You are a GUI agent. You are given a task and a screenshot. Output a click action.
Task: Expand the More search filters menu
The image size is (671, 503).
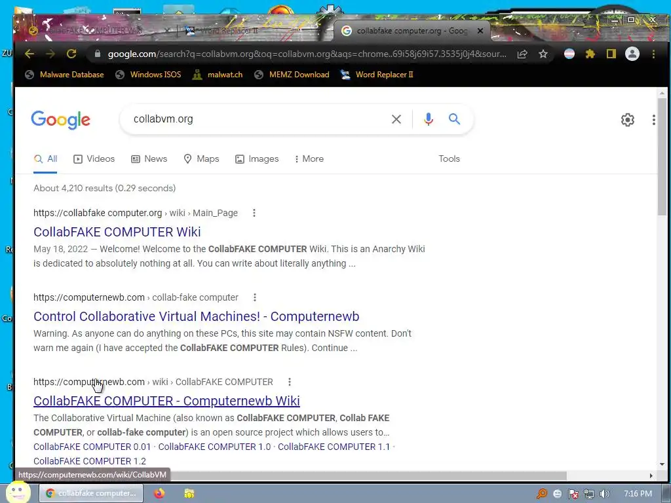tap(309, 158)
